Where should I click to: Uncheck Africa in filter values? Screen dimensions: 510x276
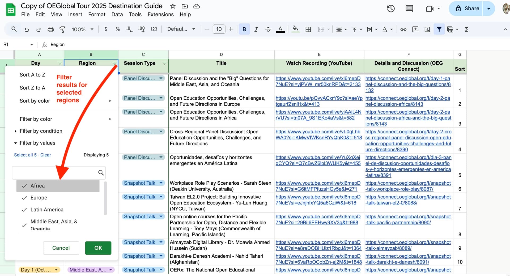point(37,186)
